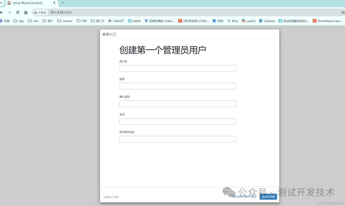Click the 保存并完成 button
345x206 pixels.
pyautogui.click(x=268, y=196)
